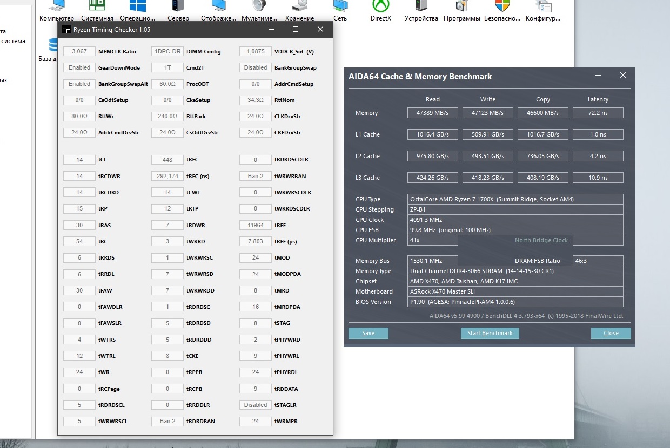Open the Устройства icon

pyautogui.click(x=421, y=11)
